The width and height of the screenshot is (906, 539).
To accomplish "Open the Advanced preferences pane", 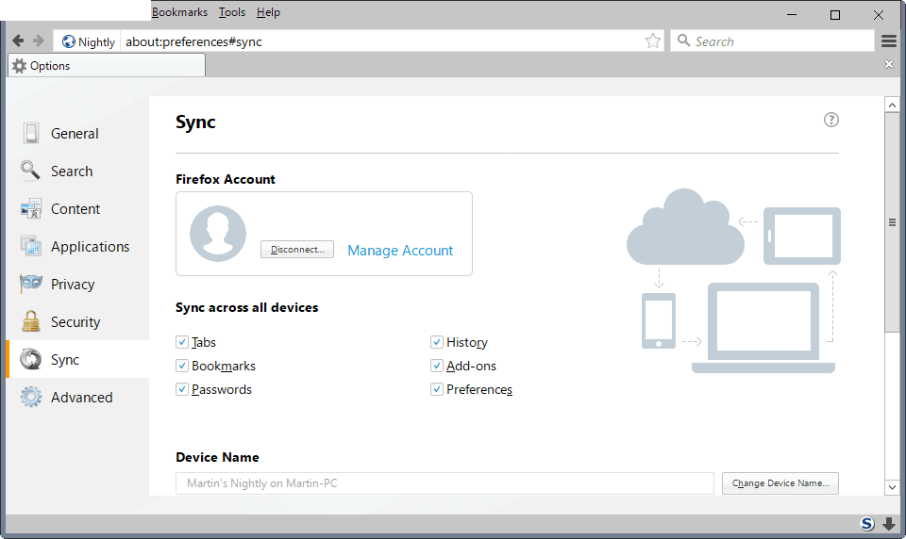I will [77, 397].
